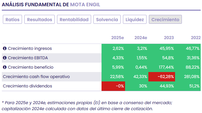Open the Liquidez tab
Screen dimensions: 202x113
pyautogui.click(x=134, y=20)
